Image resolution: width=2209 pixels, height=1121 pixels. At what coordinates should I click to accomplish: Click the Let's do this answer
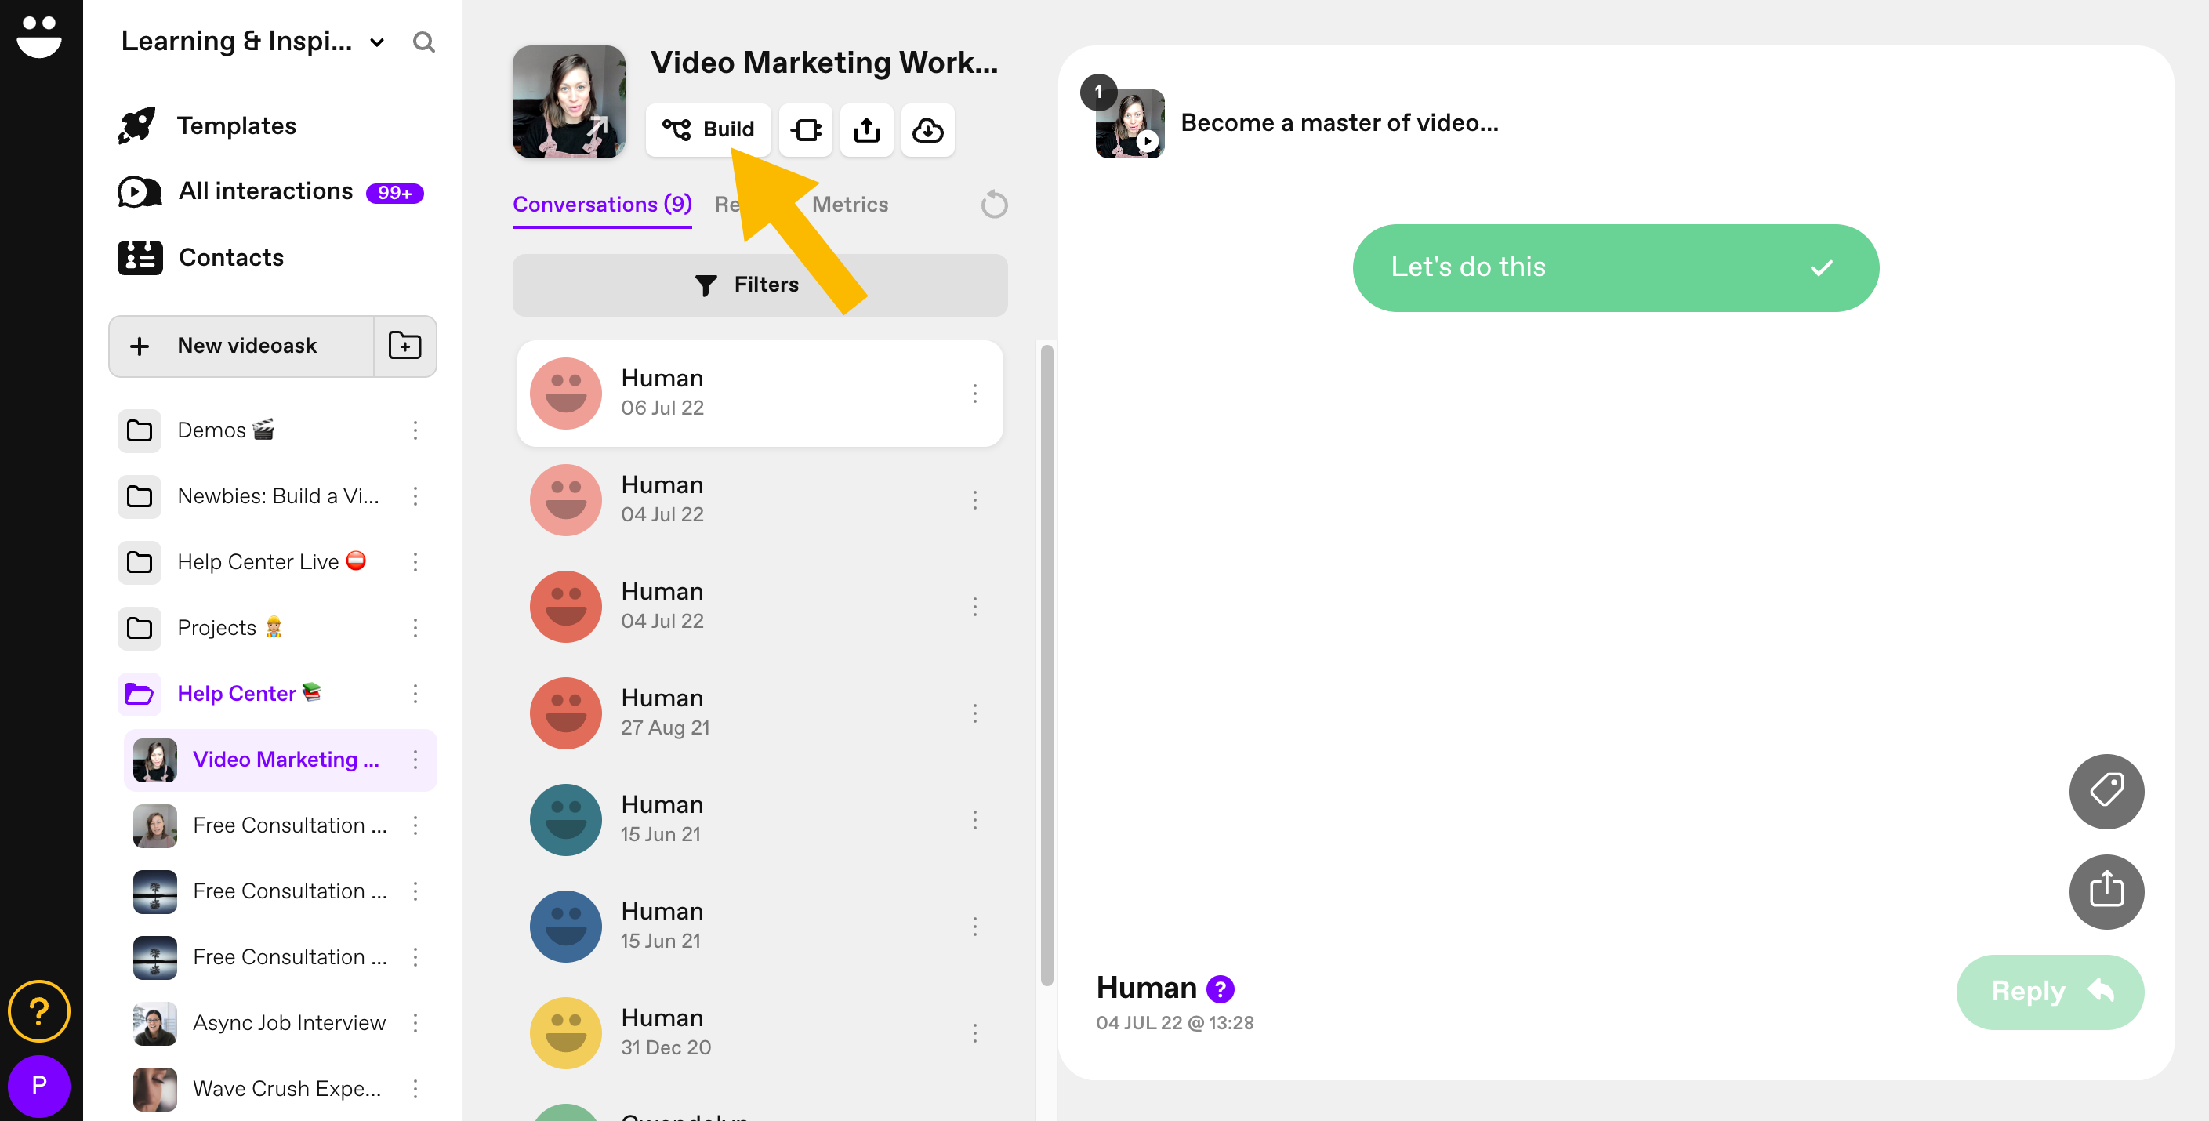point(1616,267)
